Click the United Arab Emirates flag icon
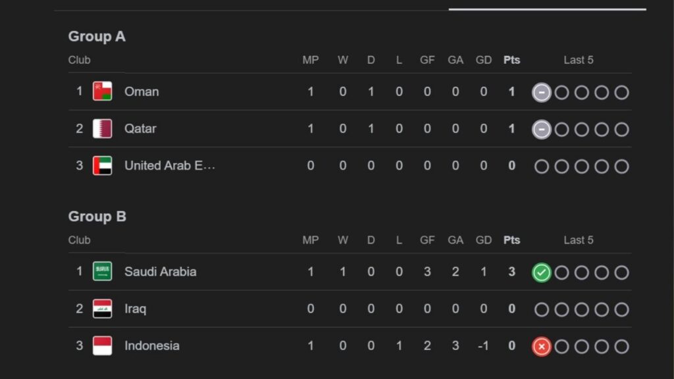674x379 pixels. 101,166
